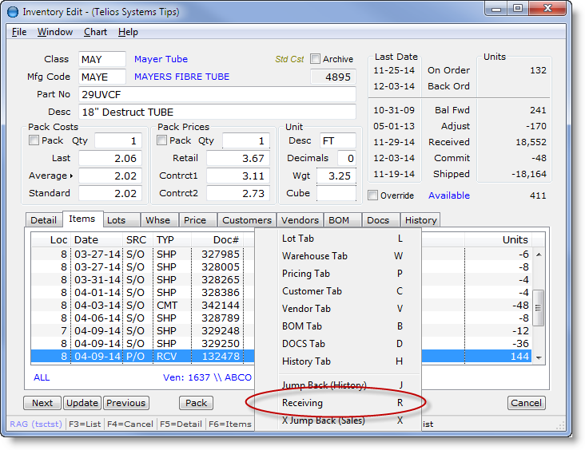The width and height of the screenshot is (585, 450).
Task: Click the Cancel button
Action: pos(526,403)
